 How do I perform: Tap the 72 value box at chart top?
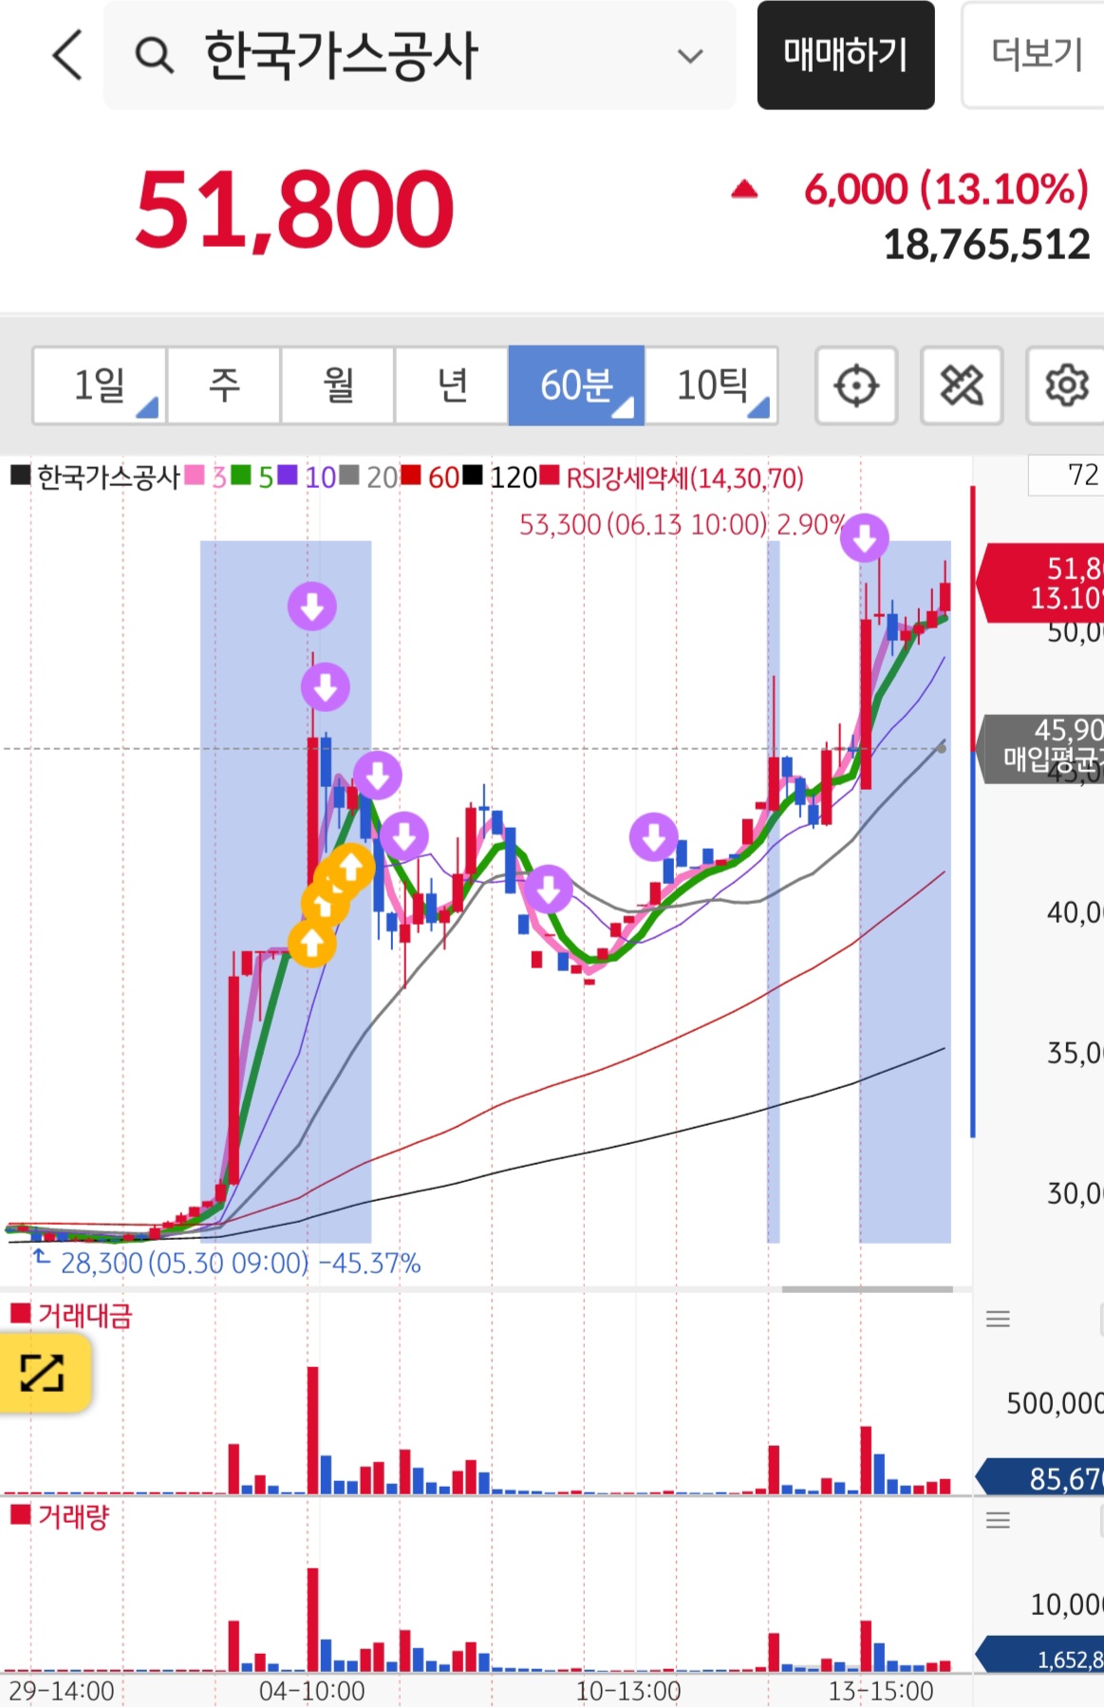point(1066,475)
